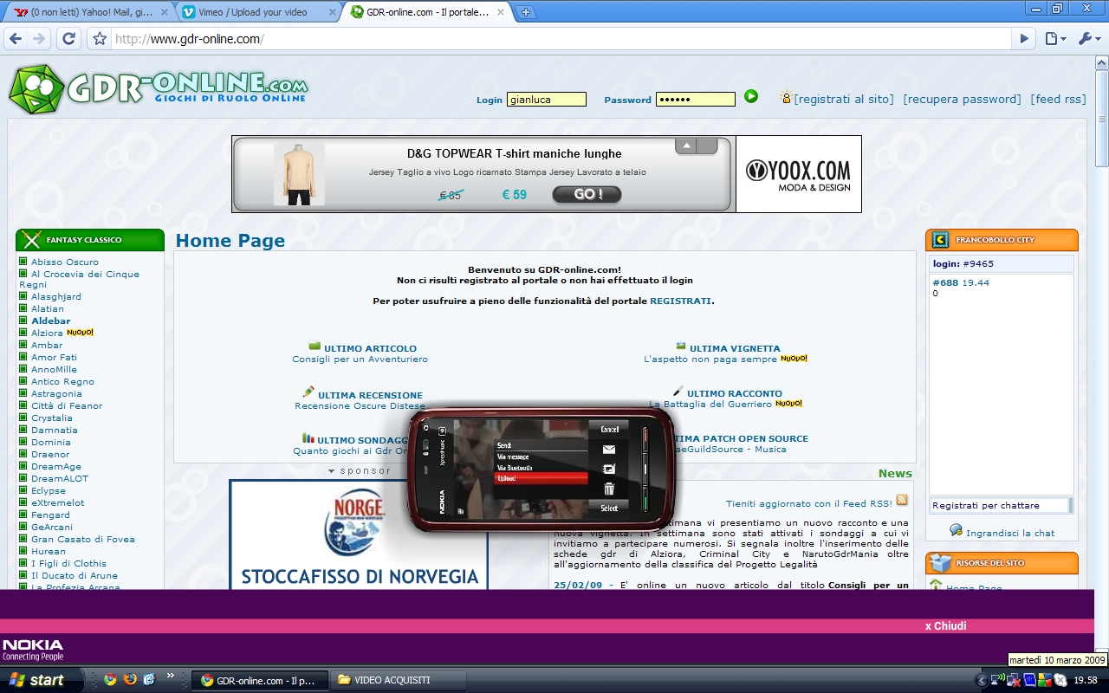
Task: Open VIDEO ACQUISTI folder in the taskbar
Action: 400,680
